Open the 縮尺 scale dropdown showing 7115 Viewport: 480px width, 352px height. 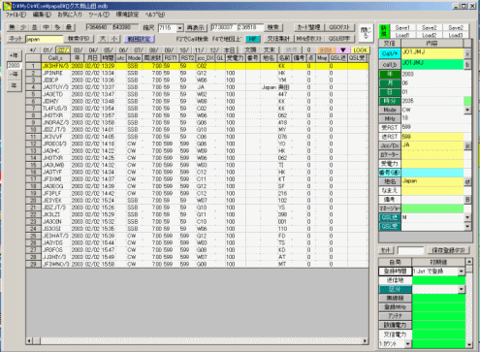[179, 28]
